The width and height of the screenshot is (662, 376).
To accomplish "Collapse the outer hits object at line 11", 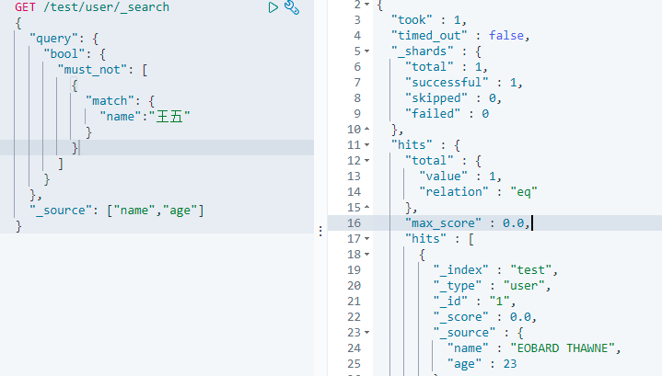I will [368, 145].
